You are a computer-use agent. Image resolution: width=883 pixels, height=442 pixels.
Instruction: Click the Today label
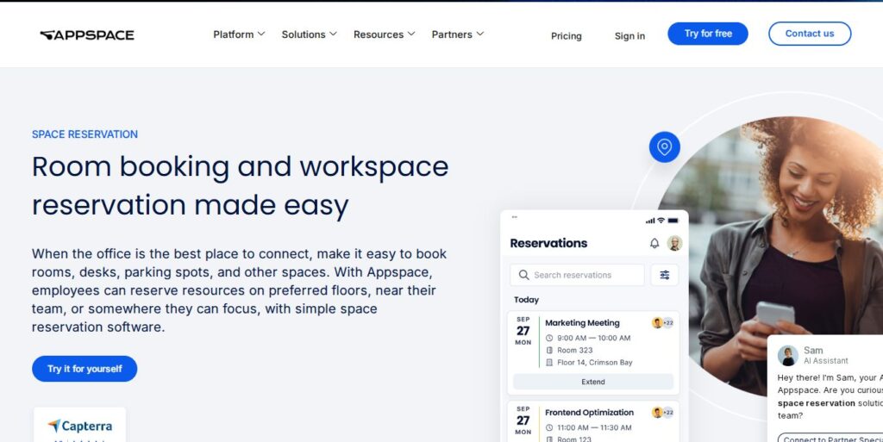coord(526,300)
